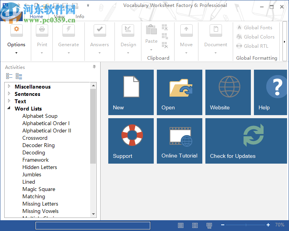
Task: Click Activities scrollbar up arrow
Action: (x=93, y=85)
